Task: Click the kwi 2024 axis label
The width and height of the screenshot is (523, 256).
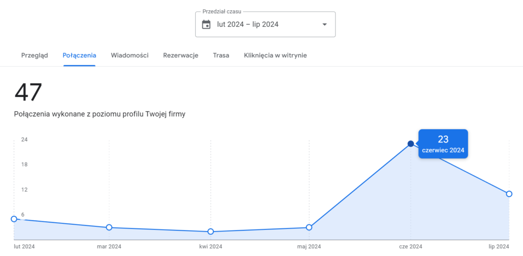Action: tap(210, 247)
